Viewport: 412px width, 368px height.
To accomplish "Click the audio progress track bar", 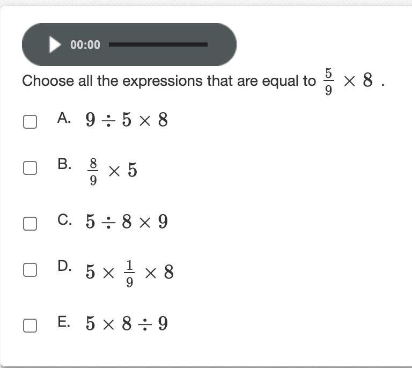I will [158, 45].
